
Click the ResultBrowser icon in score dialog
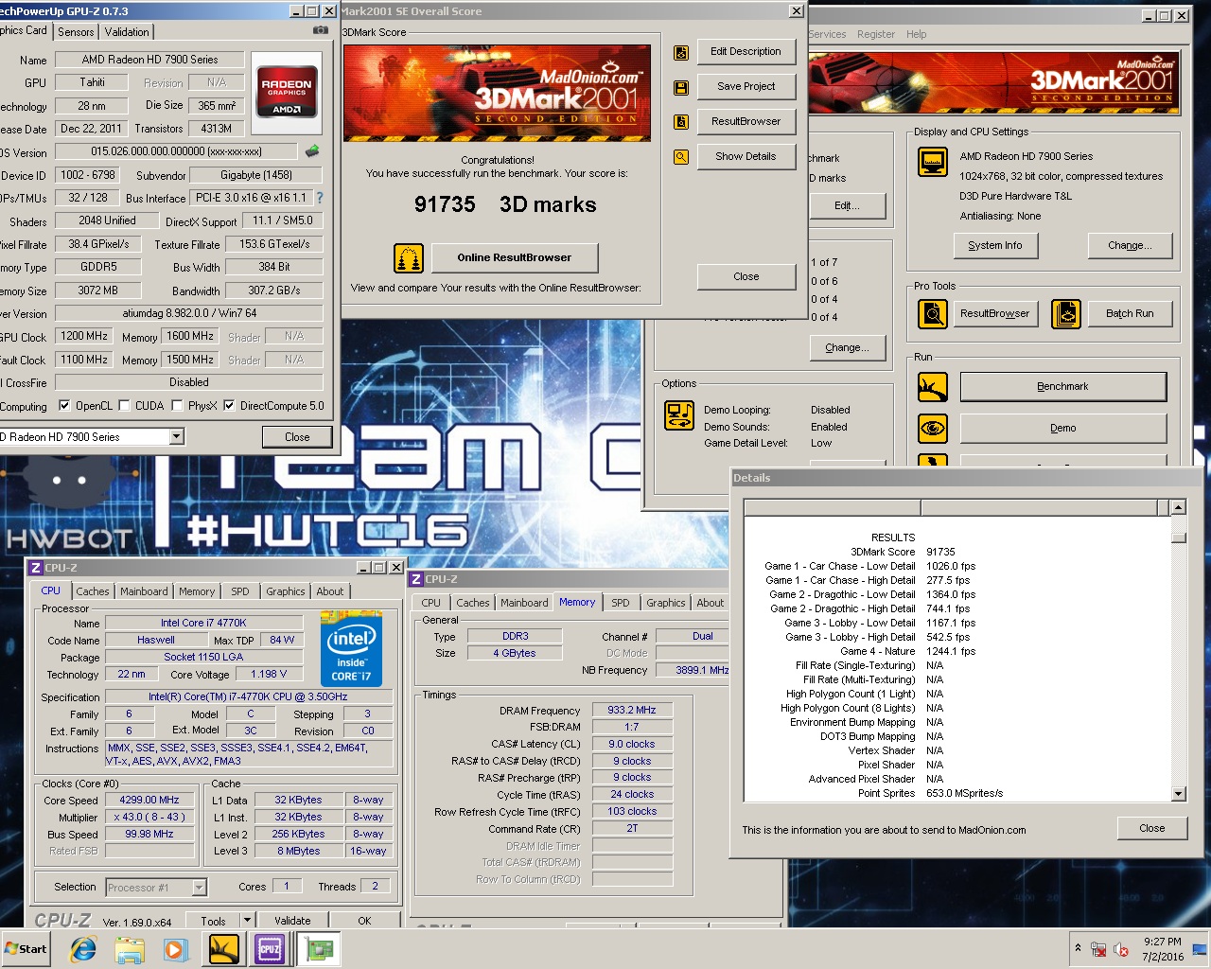click(681, 122)
